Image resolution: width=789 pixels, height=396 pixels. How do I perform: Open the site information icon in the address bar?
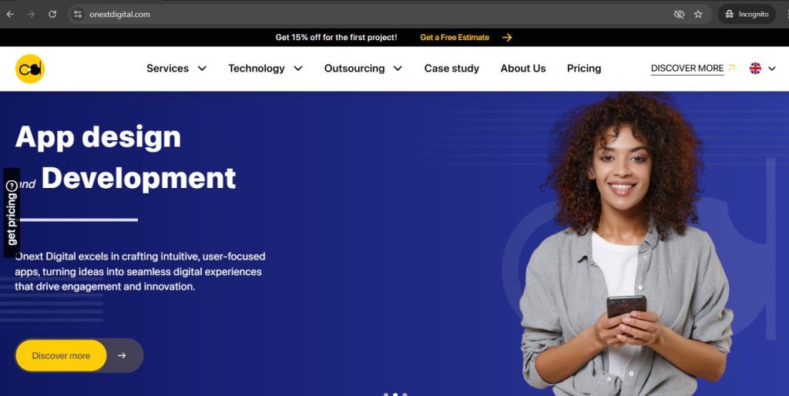tap(78, 14)
